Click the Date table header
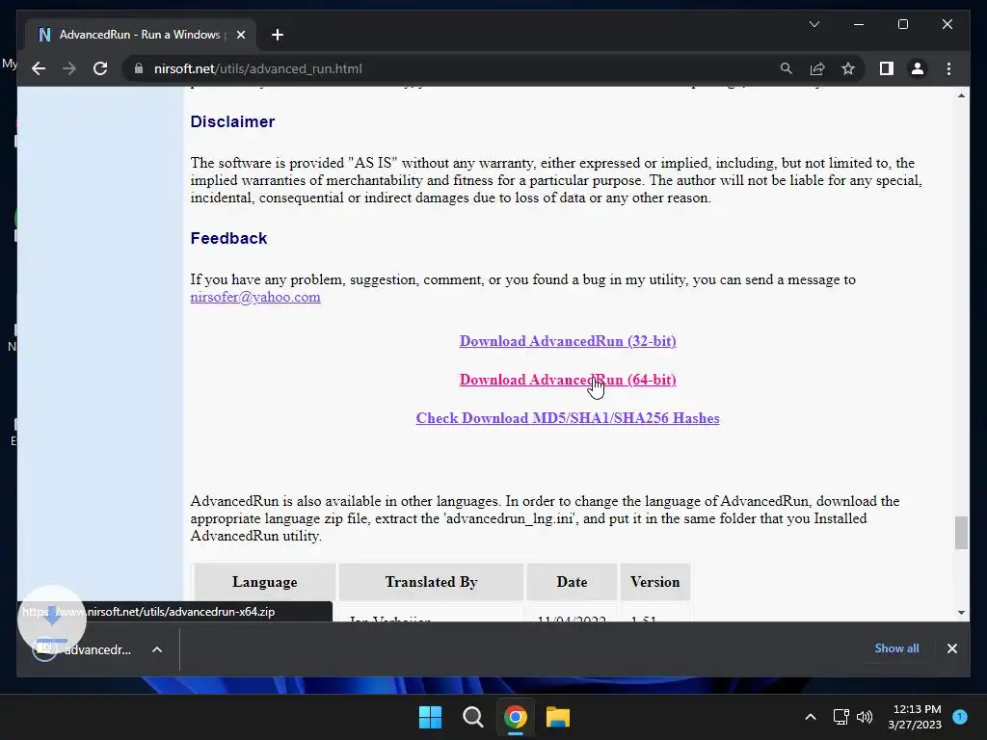The height and width of the screenshot is (740, 987). (572, 582)
